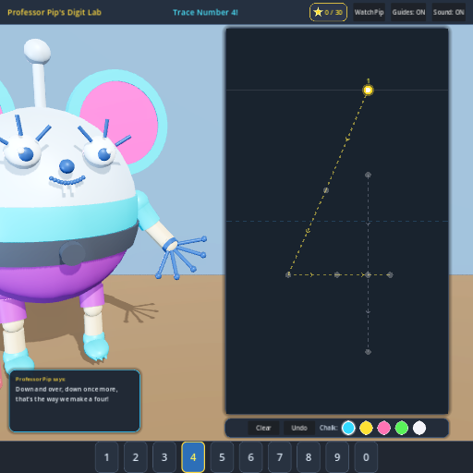Click the right end dot of the horizontal stroke

390,274
